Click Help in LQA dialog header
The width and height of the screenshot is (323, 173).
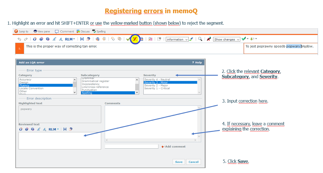[197, 63]
